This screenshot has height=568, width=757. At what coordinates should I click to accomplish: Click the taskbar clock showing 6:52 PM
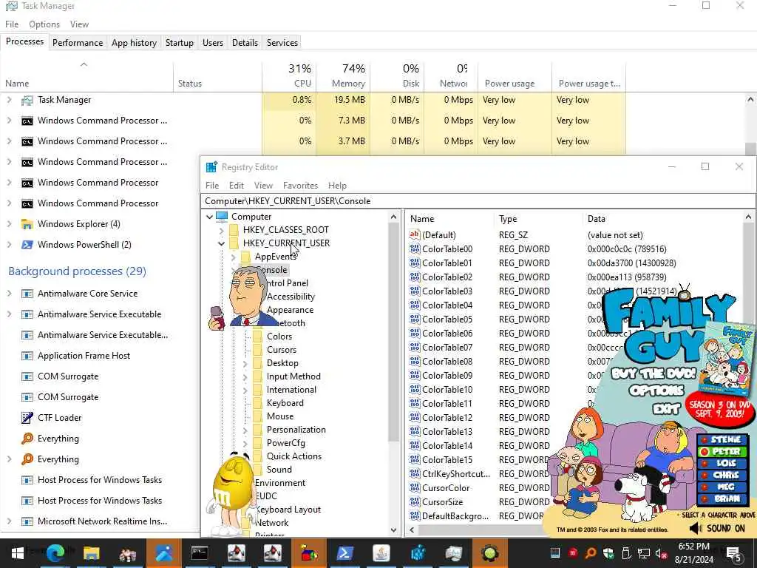[693, 553]
